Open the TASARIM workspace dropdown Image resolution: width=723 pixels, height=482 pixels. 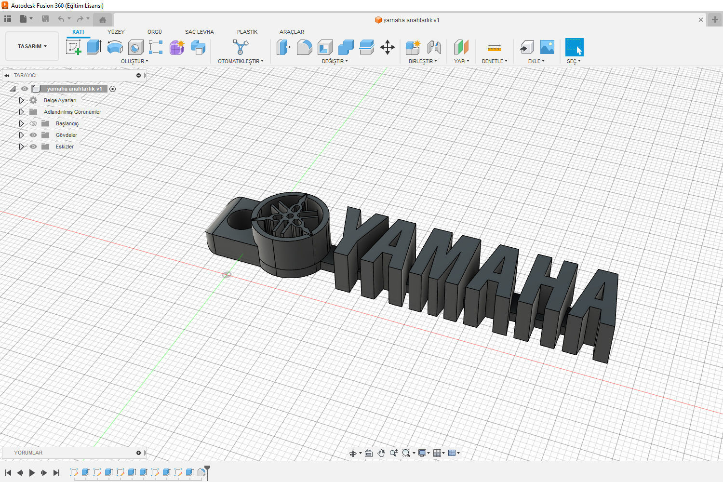point(32,46)
